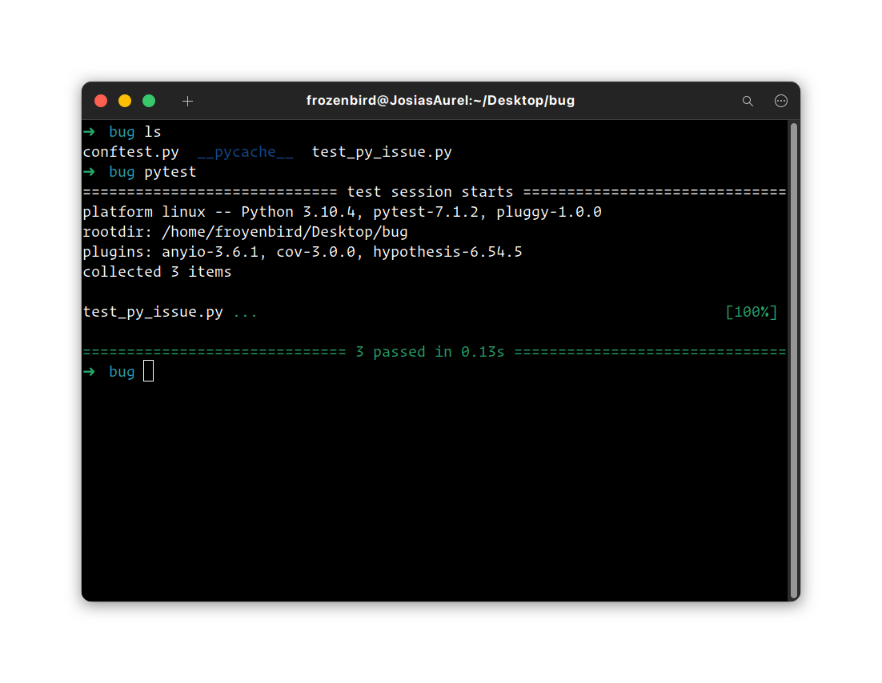The width and height of the screenshot is (882, 683).
Task: Click test_py_issue.py in the ls output
Action: pyautogui.click(x=382, y=152)
